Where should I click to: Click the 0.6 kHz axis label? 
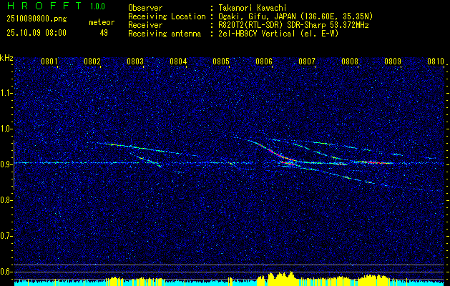[6, 272]
